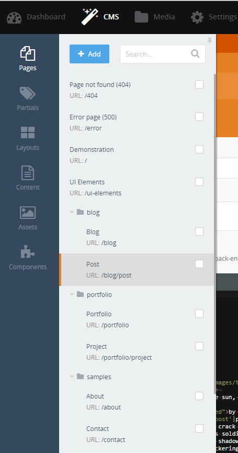
Task: Switch to the Media section
Action: (155, 17)
